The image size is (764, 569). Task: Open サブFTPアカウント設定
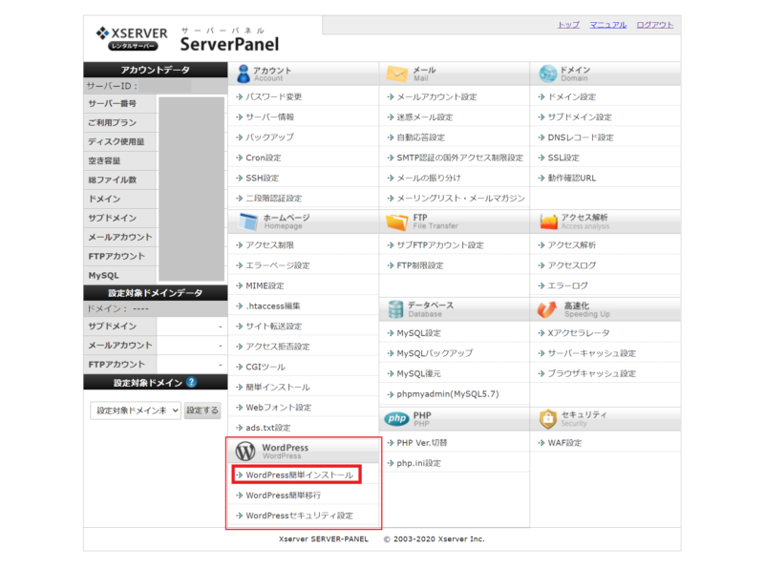click(x=440, y=245)
